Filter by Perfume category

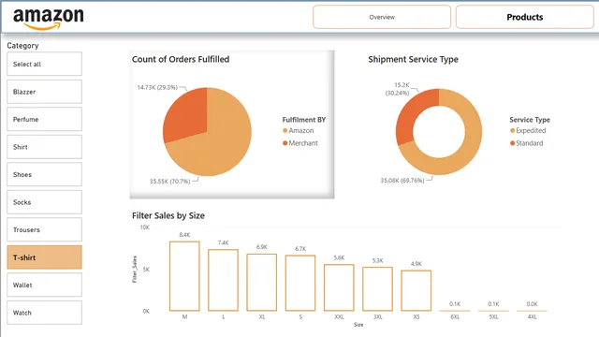(x=44, y=119)
